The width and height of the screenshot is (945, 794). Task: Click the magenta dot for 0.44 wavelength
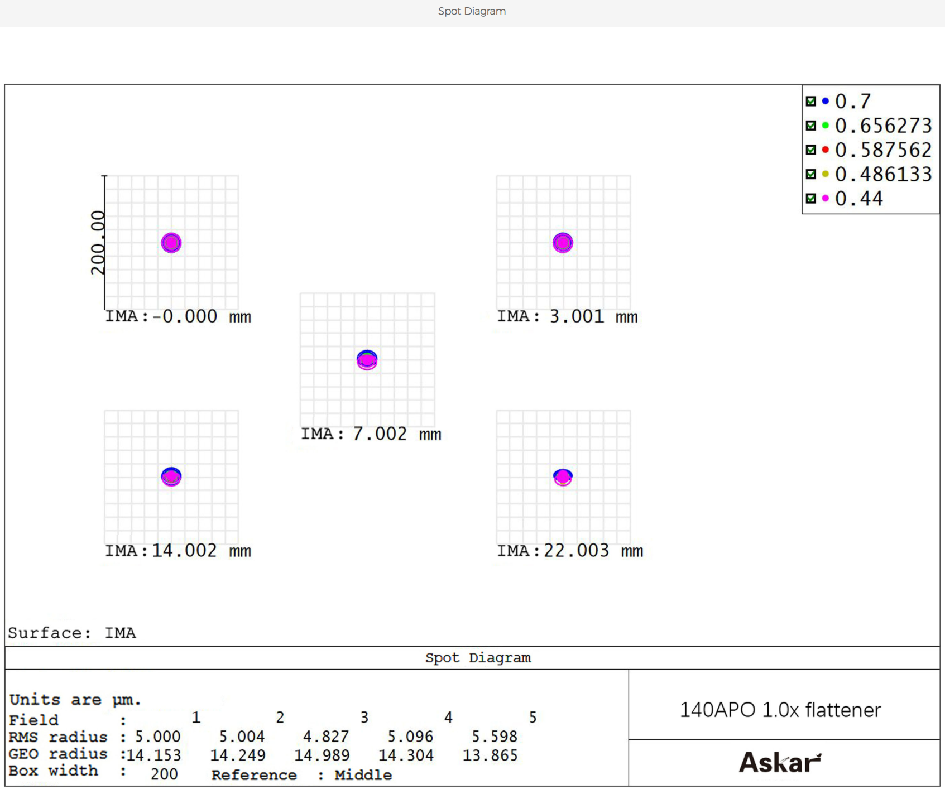coord(825,199)
